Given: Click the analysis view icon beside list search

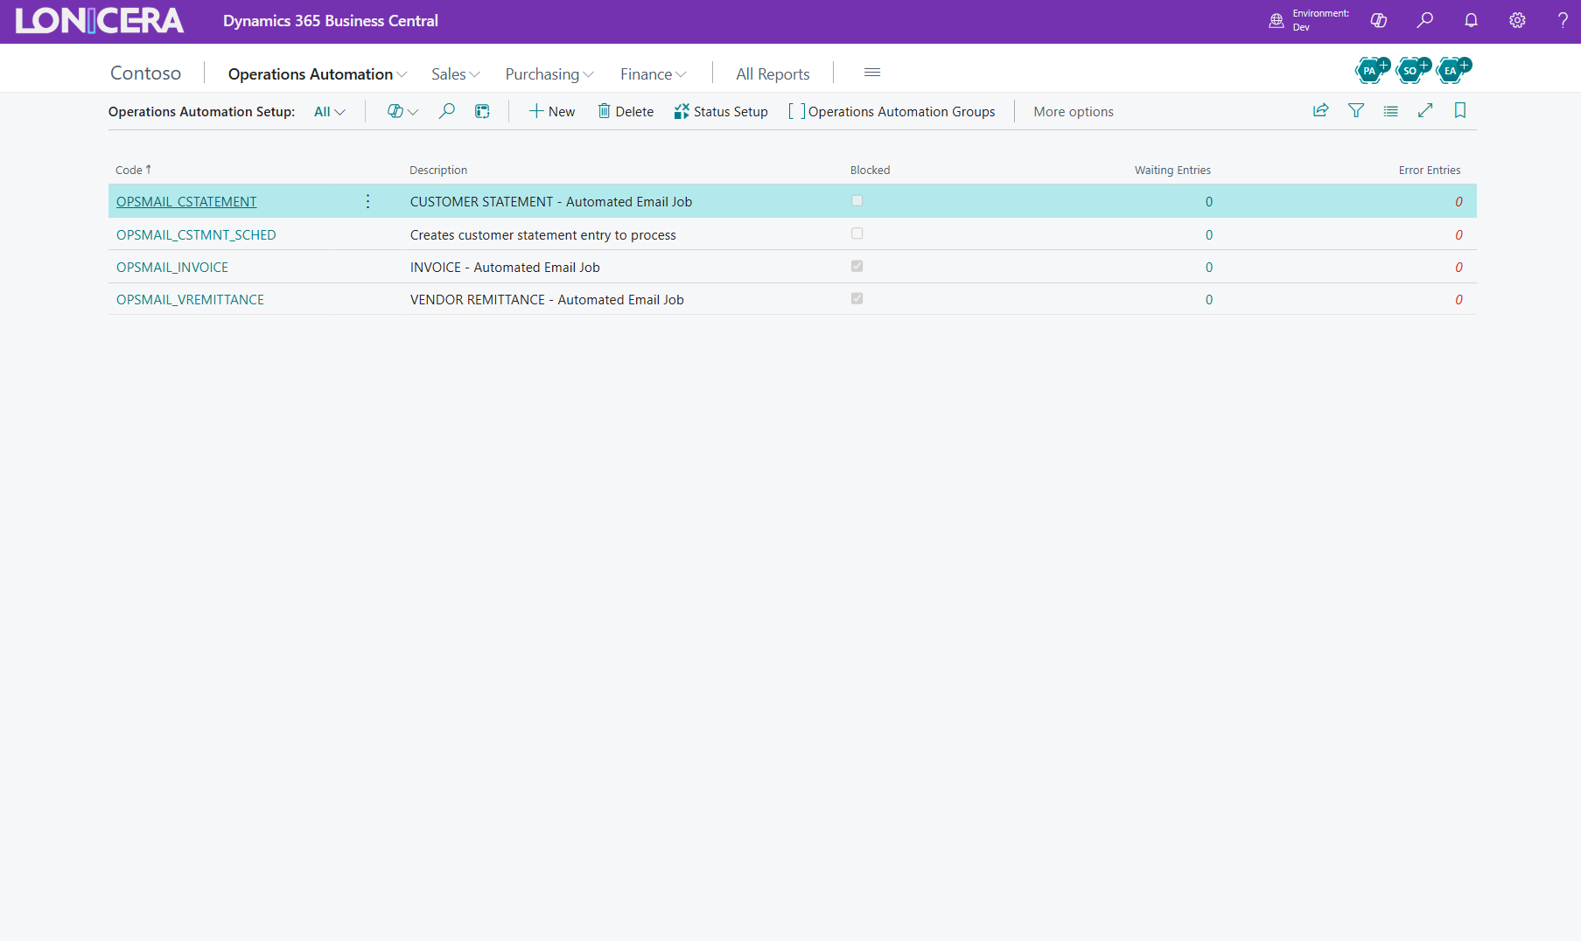Looking at the screenshot, I should click(482, 111).
